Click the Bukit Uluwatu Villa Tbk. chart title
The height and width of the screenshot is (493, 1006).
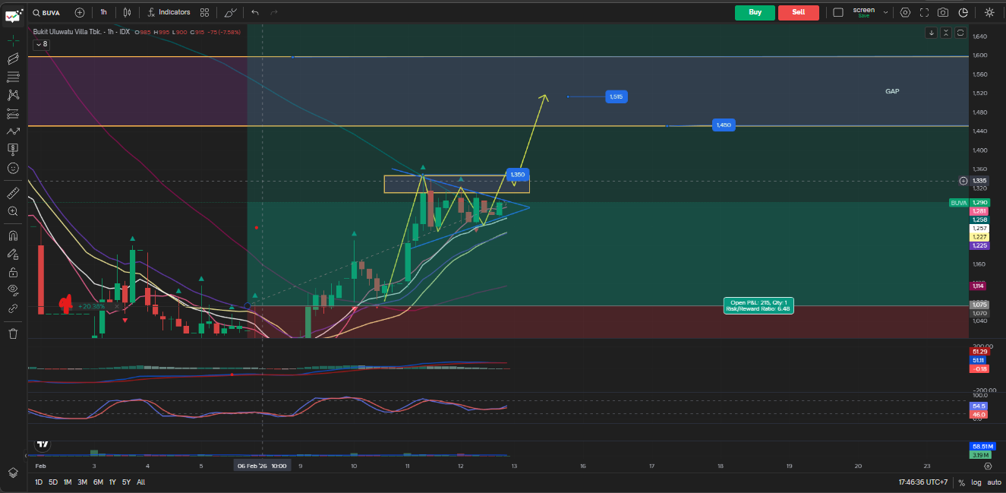tap(66, 31)
